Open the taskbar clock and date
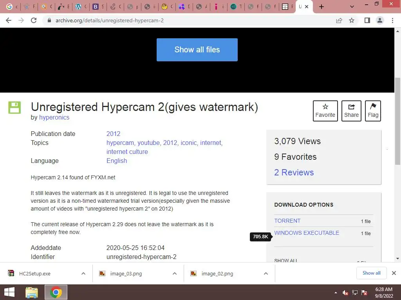The width and height of the screenshot is (401, 300). point(384,293)
